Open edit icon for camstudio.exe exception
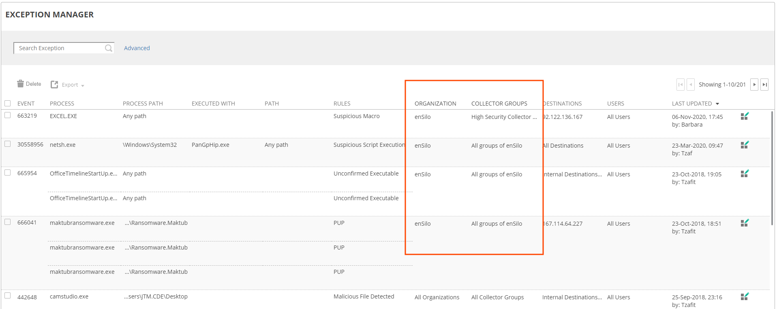The image size is (777, 309). 745,297
